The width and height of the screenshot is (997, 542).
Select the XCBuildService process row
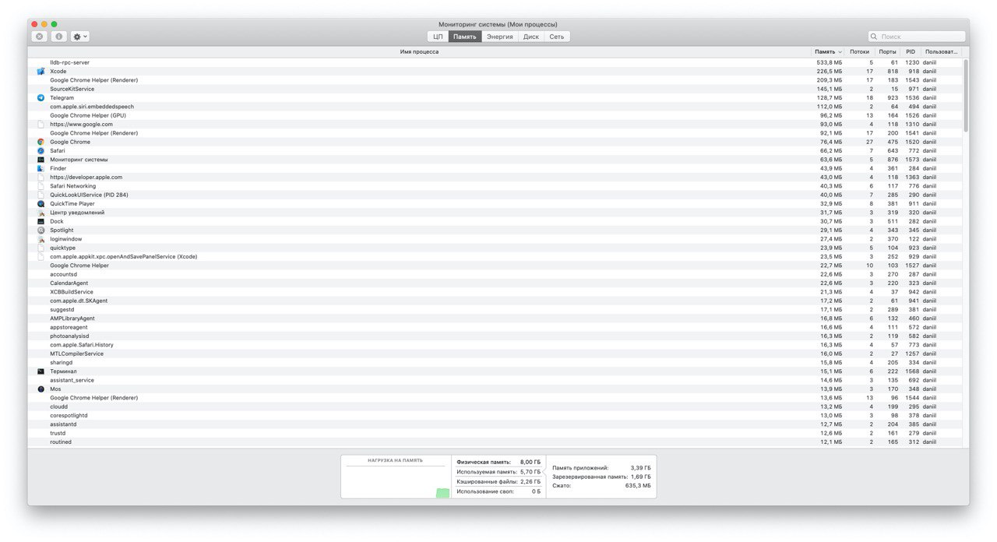[495, 292]
